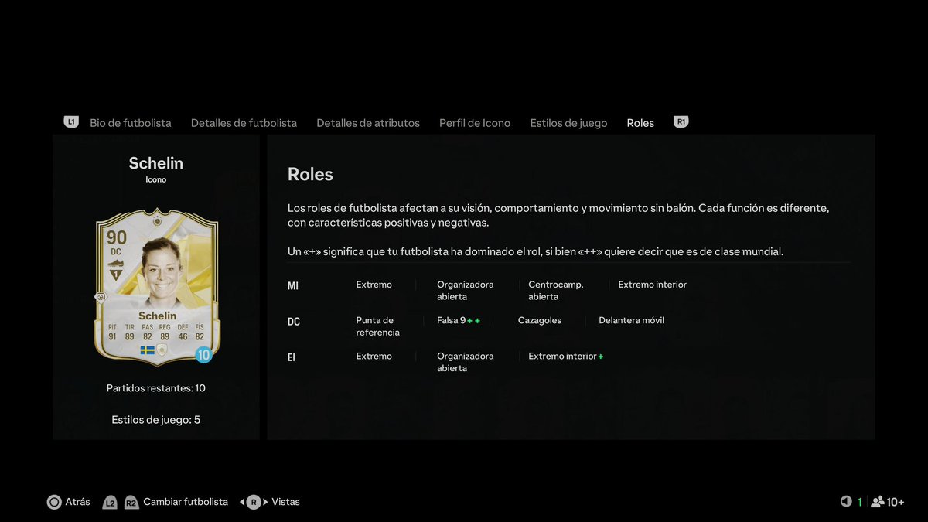Image resolution: width=928 pixels, height=522 pixels.
Task: Click Organizadora abierta in the MI row
Action: [465, 291]
